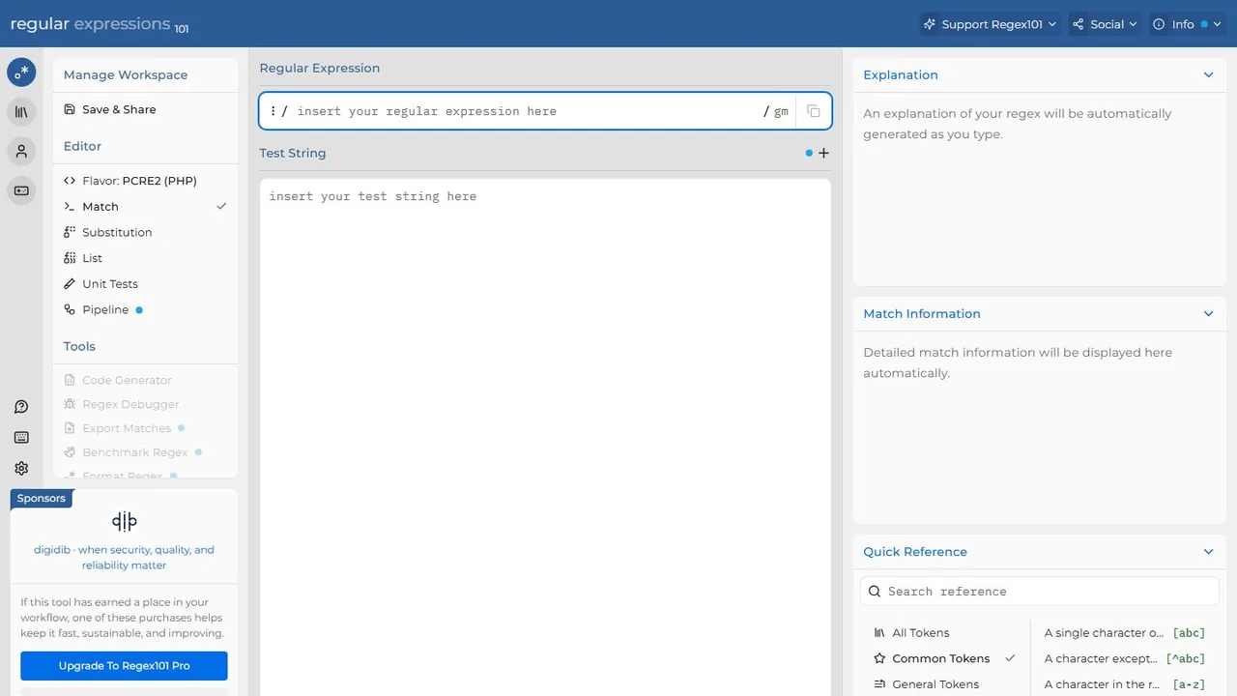Open the Support Regex101 dropdown
The height and width of the screenshot is (696, 1237).
990,24
